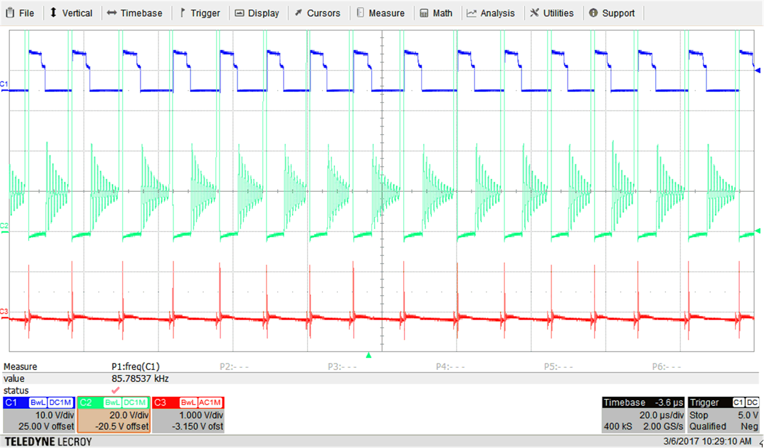
Task: Click the Support info icon
Action: 592,13
